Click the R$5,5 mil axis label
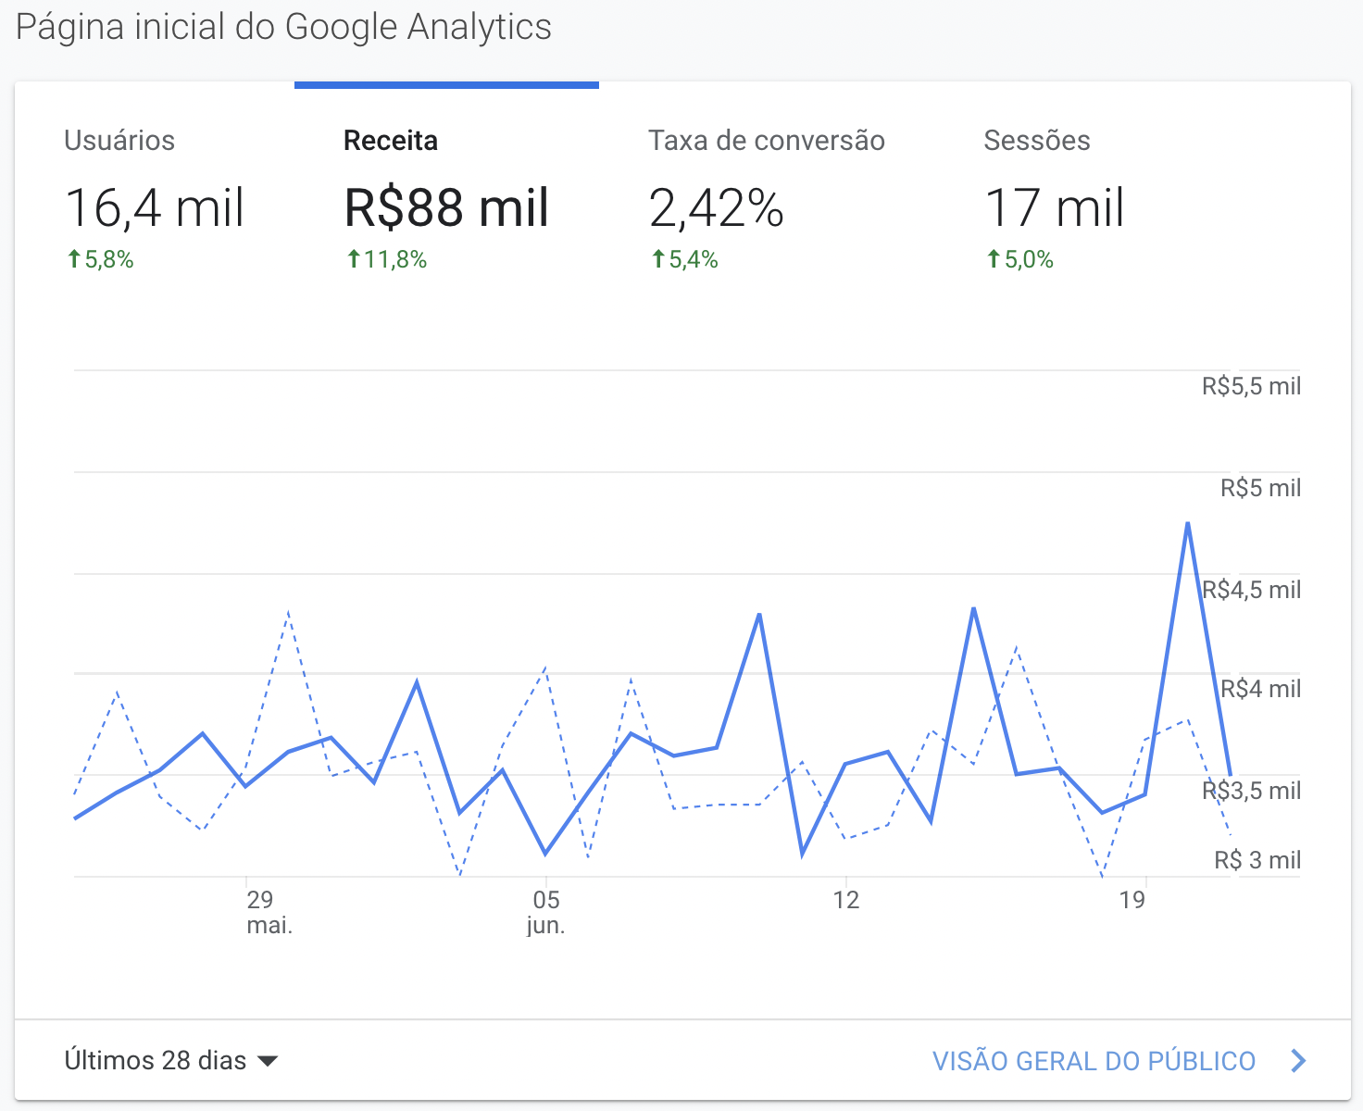This screenshot has width=1363, height=1111. (1251, 386)
